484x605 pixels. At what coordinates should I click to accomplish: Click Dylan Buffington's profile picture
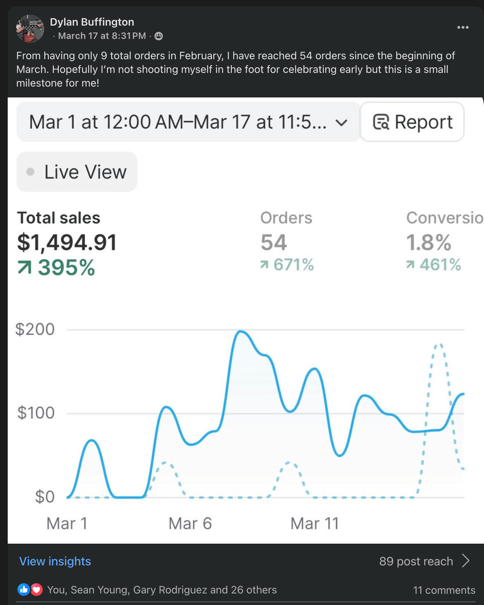pos(30,28)
